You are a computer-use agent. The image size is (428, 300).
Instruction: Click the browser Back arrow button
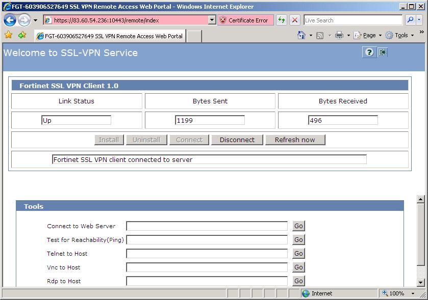point(10,20)
